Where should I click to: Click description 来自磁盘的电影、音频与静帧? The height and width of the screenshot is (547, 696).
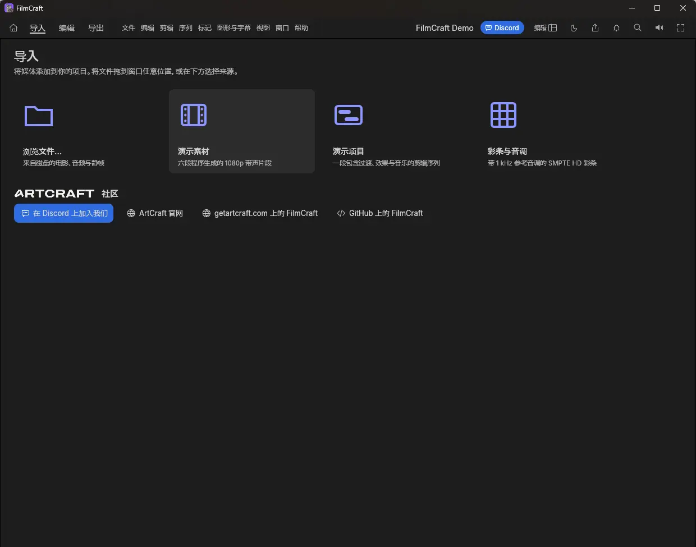pyautogui.click(x=64, y=163)
